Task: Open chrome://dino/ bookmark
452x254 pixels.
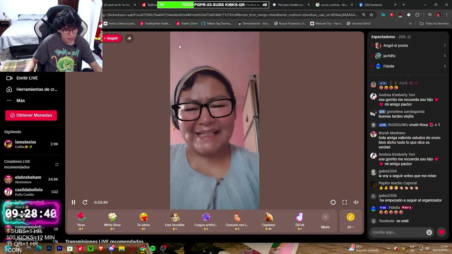Action: pyautogui.click(x=359, y=24)
